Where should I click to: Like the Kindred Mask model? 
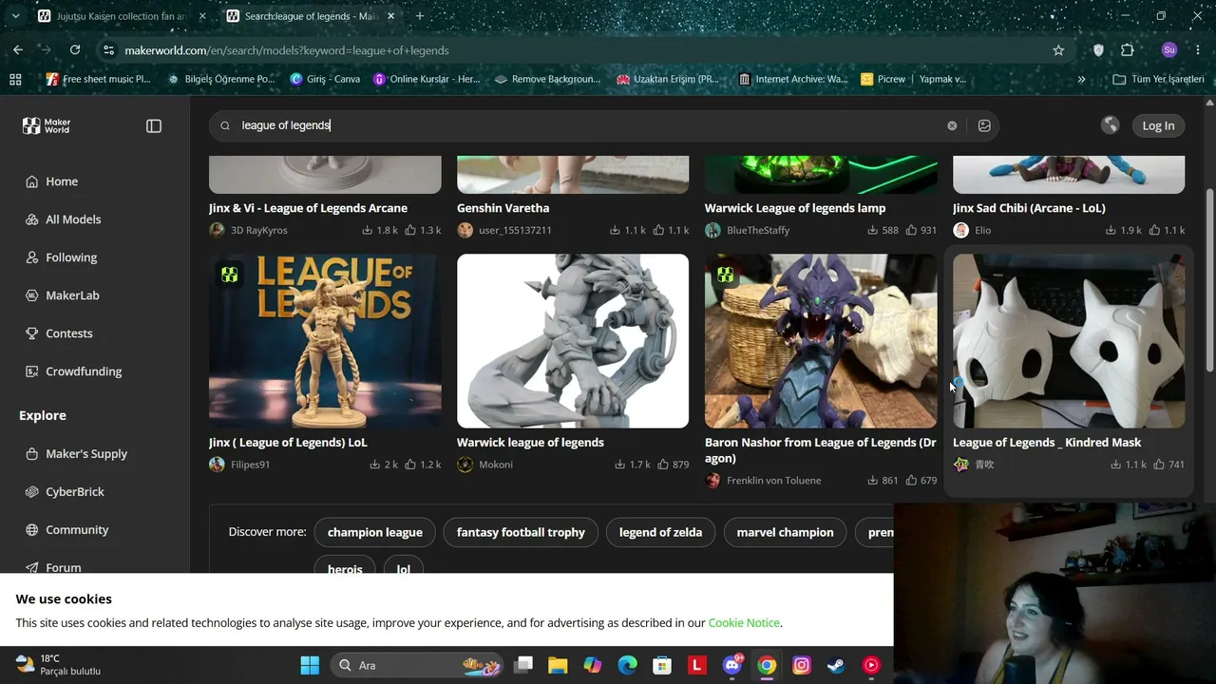coord(1159,465)
